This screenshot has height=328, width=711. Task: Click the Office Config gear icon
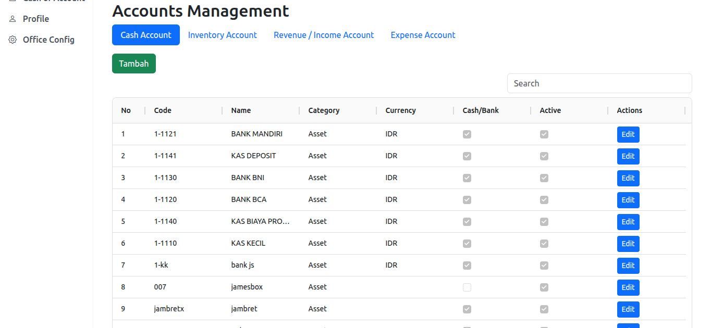point(13,40)
